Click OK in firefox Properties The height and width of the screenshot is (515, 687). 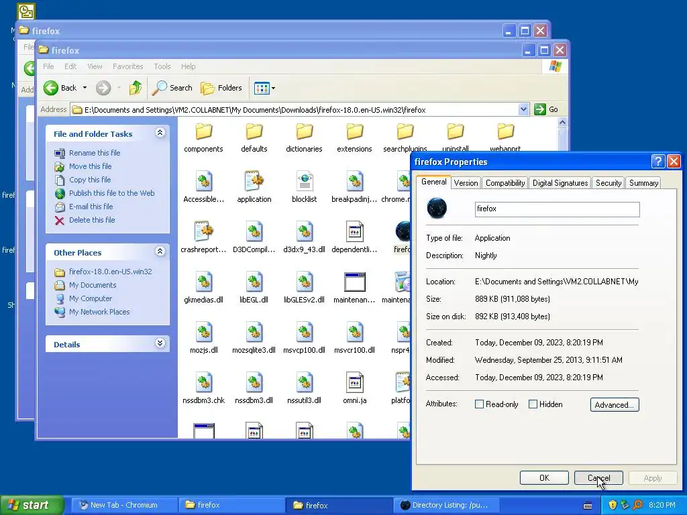[544, 477]
